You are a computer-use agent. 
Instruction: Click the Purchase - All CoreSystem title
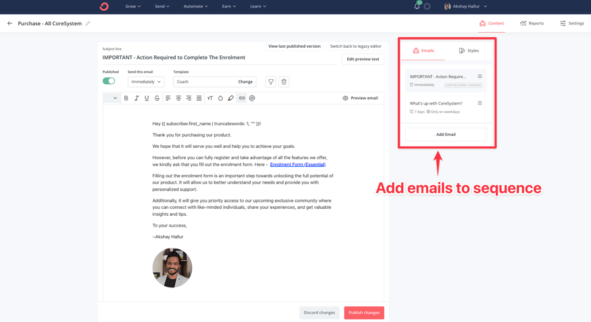tap(50, 23)
